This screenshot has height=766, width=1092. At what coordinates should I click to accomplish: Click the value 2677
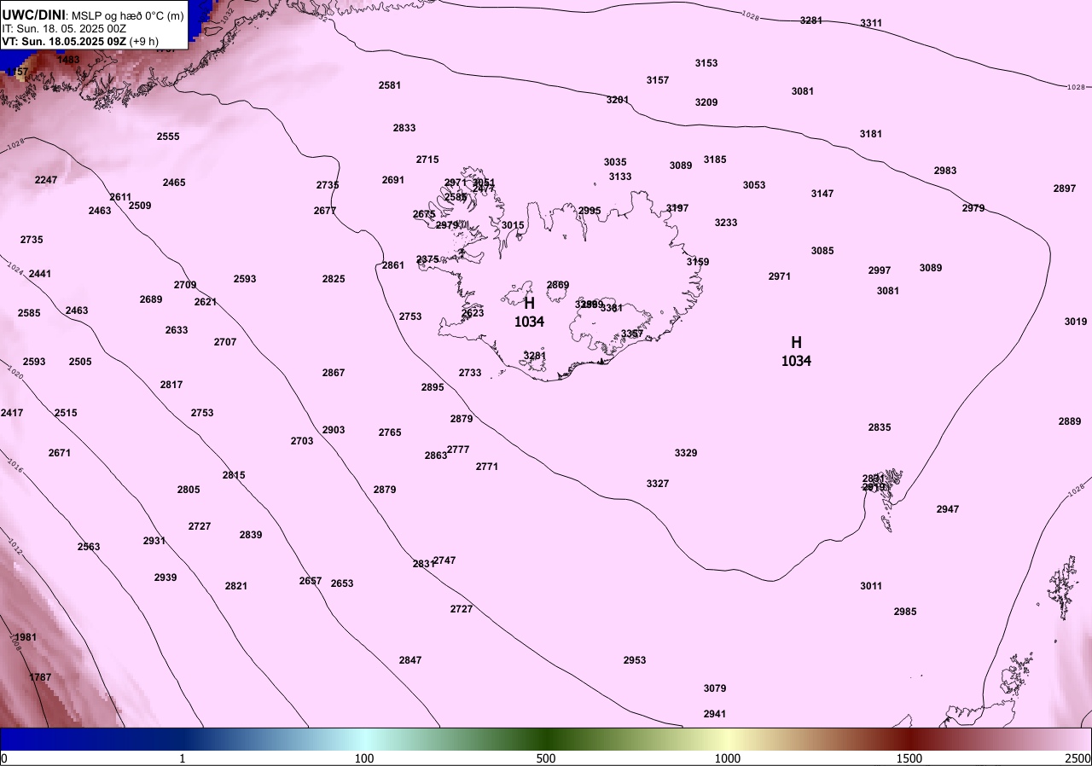pyautogui.click(x=325, y=211)
